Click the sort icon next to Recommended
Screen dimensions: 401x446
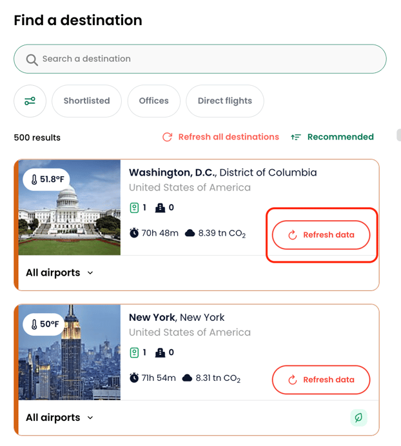click(x=295, y=137)
